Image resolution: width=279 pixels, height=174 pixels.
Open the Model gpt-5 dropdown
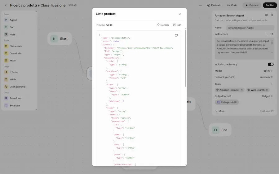pos(268,71)
